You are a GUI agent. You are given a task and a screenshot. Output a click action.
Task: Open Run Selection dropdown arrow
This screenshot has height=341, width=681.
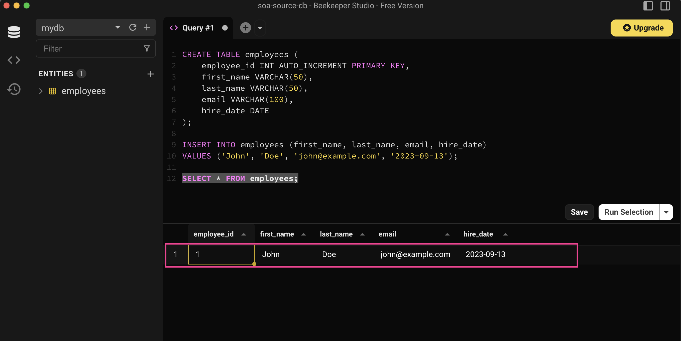tap(666, 212)
